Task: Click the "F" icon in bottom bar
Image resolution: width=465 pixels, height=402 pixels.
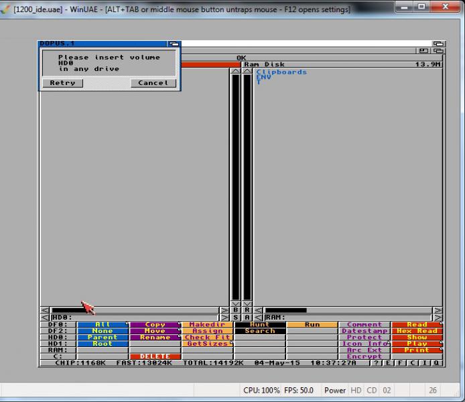Action: point(401,362)
